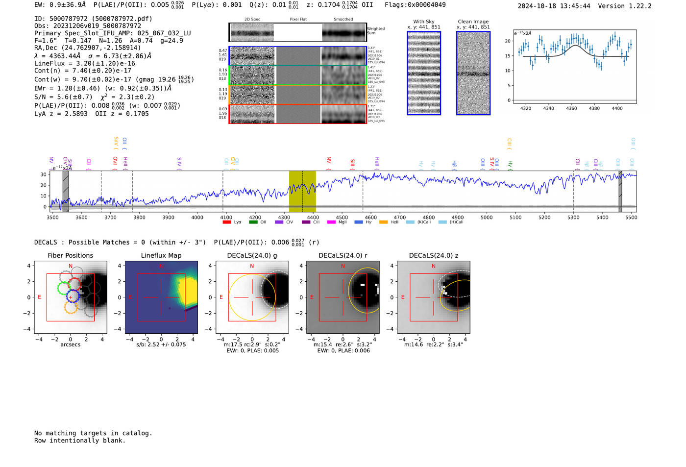Open the Lineflux Map image
Image resolution: width=686 pixels, height=467 pixels.
tap(161, 297)
